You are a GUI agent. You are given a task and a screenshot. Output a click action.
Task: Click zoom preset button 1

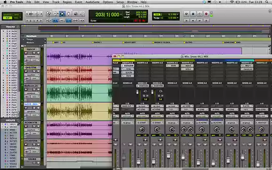[27, 21]
